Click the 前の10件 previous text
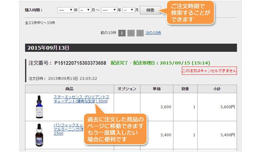The height and width of the screenshot is (152, 261). point(108,33)
